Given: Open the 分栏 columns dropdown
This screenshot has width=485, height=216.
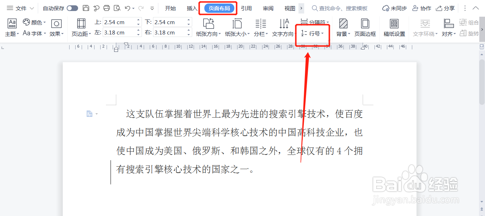Looking at the screenshot, I should 261,28.
